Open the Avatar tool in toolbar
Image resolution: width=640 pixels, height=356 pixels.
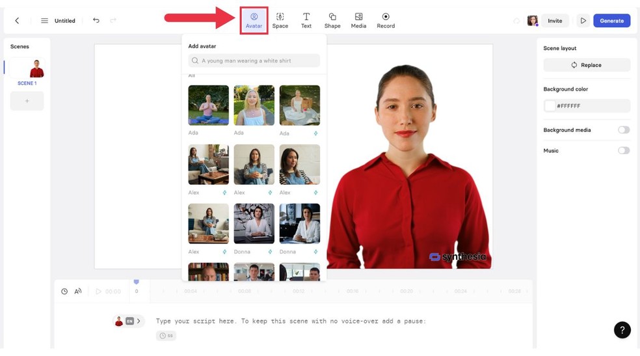click(254, 20)
